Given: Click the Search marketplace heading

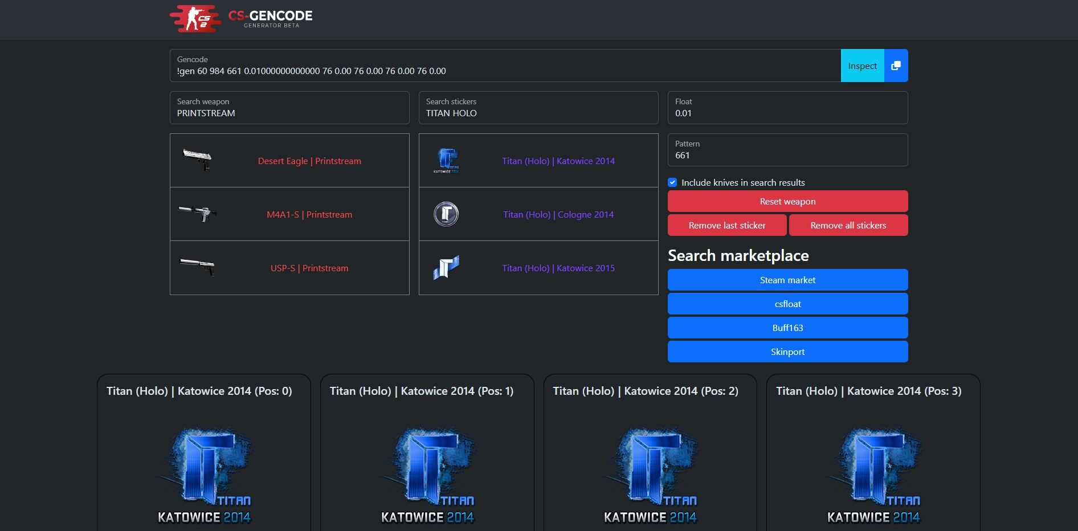Looking at the screenshot, I should (738, 255).
